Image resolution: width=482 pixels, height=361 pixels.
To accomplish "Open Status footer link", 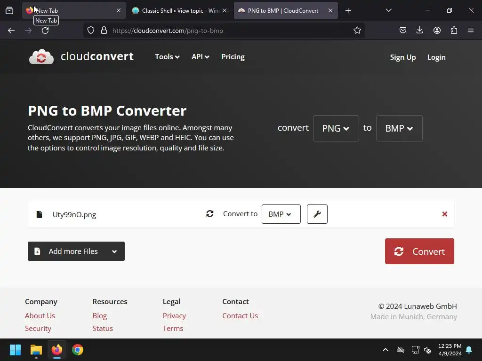I will coord(103,328).
